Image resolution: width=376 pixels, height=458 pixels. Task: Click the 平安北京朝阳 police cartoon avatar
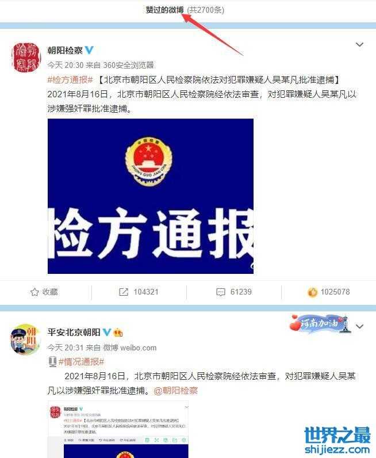tap(25, 339)
